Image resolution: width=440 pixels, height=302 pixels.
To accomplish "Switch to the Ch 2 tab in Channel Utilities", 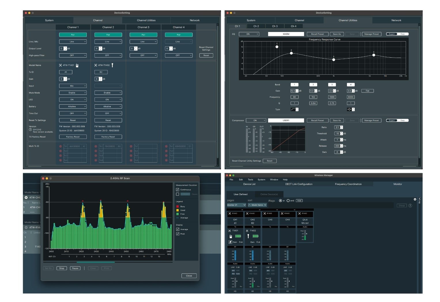I will click(256, 26).
